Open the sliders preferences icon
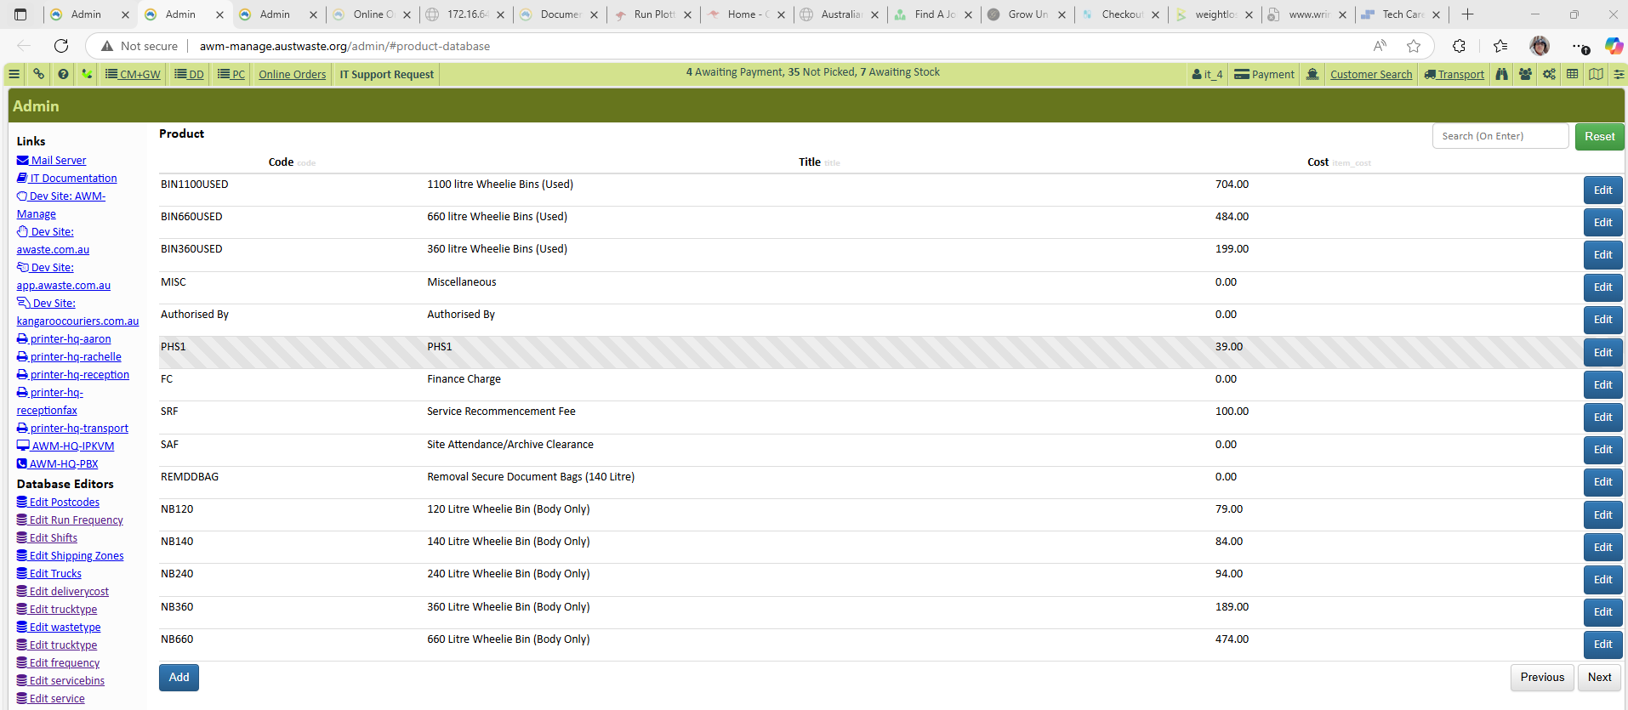Viewport: 1628px width, 710px height. 1619,74
